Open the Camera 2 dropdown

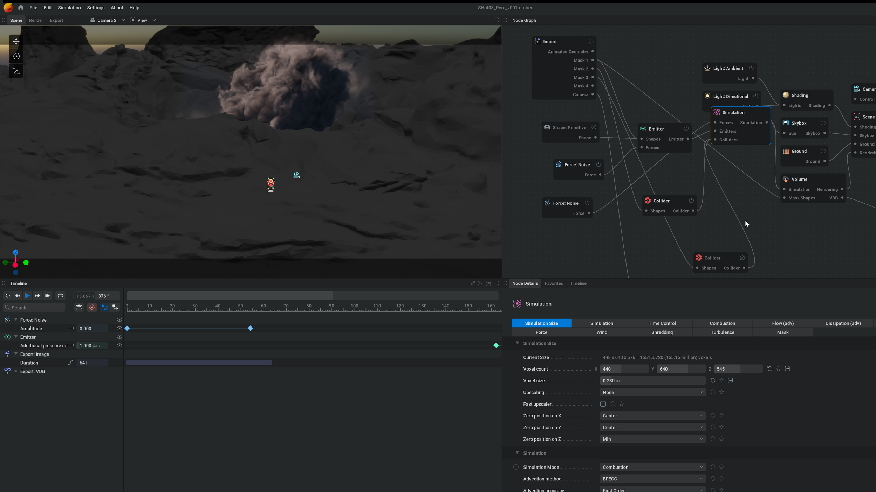(x=108, y=20)
